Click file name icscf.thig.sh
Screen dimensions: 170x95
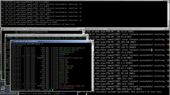[66, 68]
